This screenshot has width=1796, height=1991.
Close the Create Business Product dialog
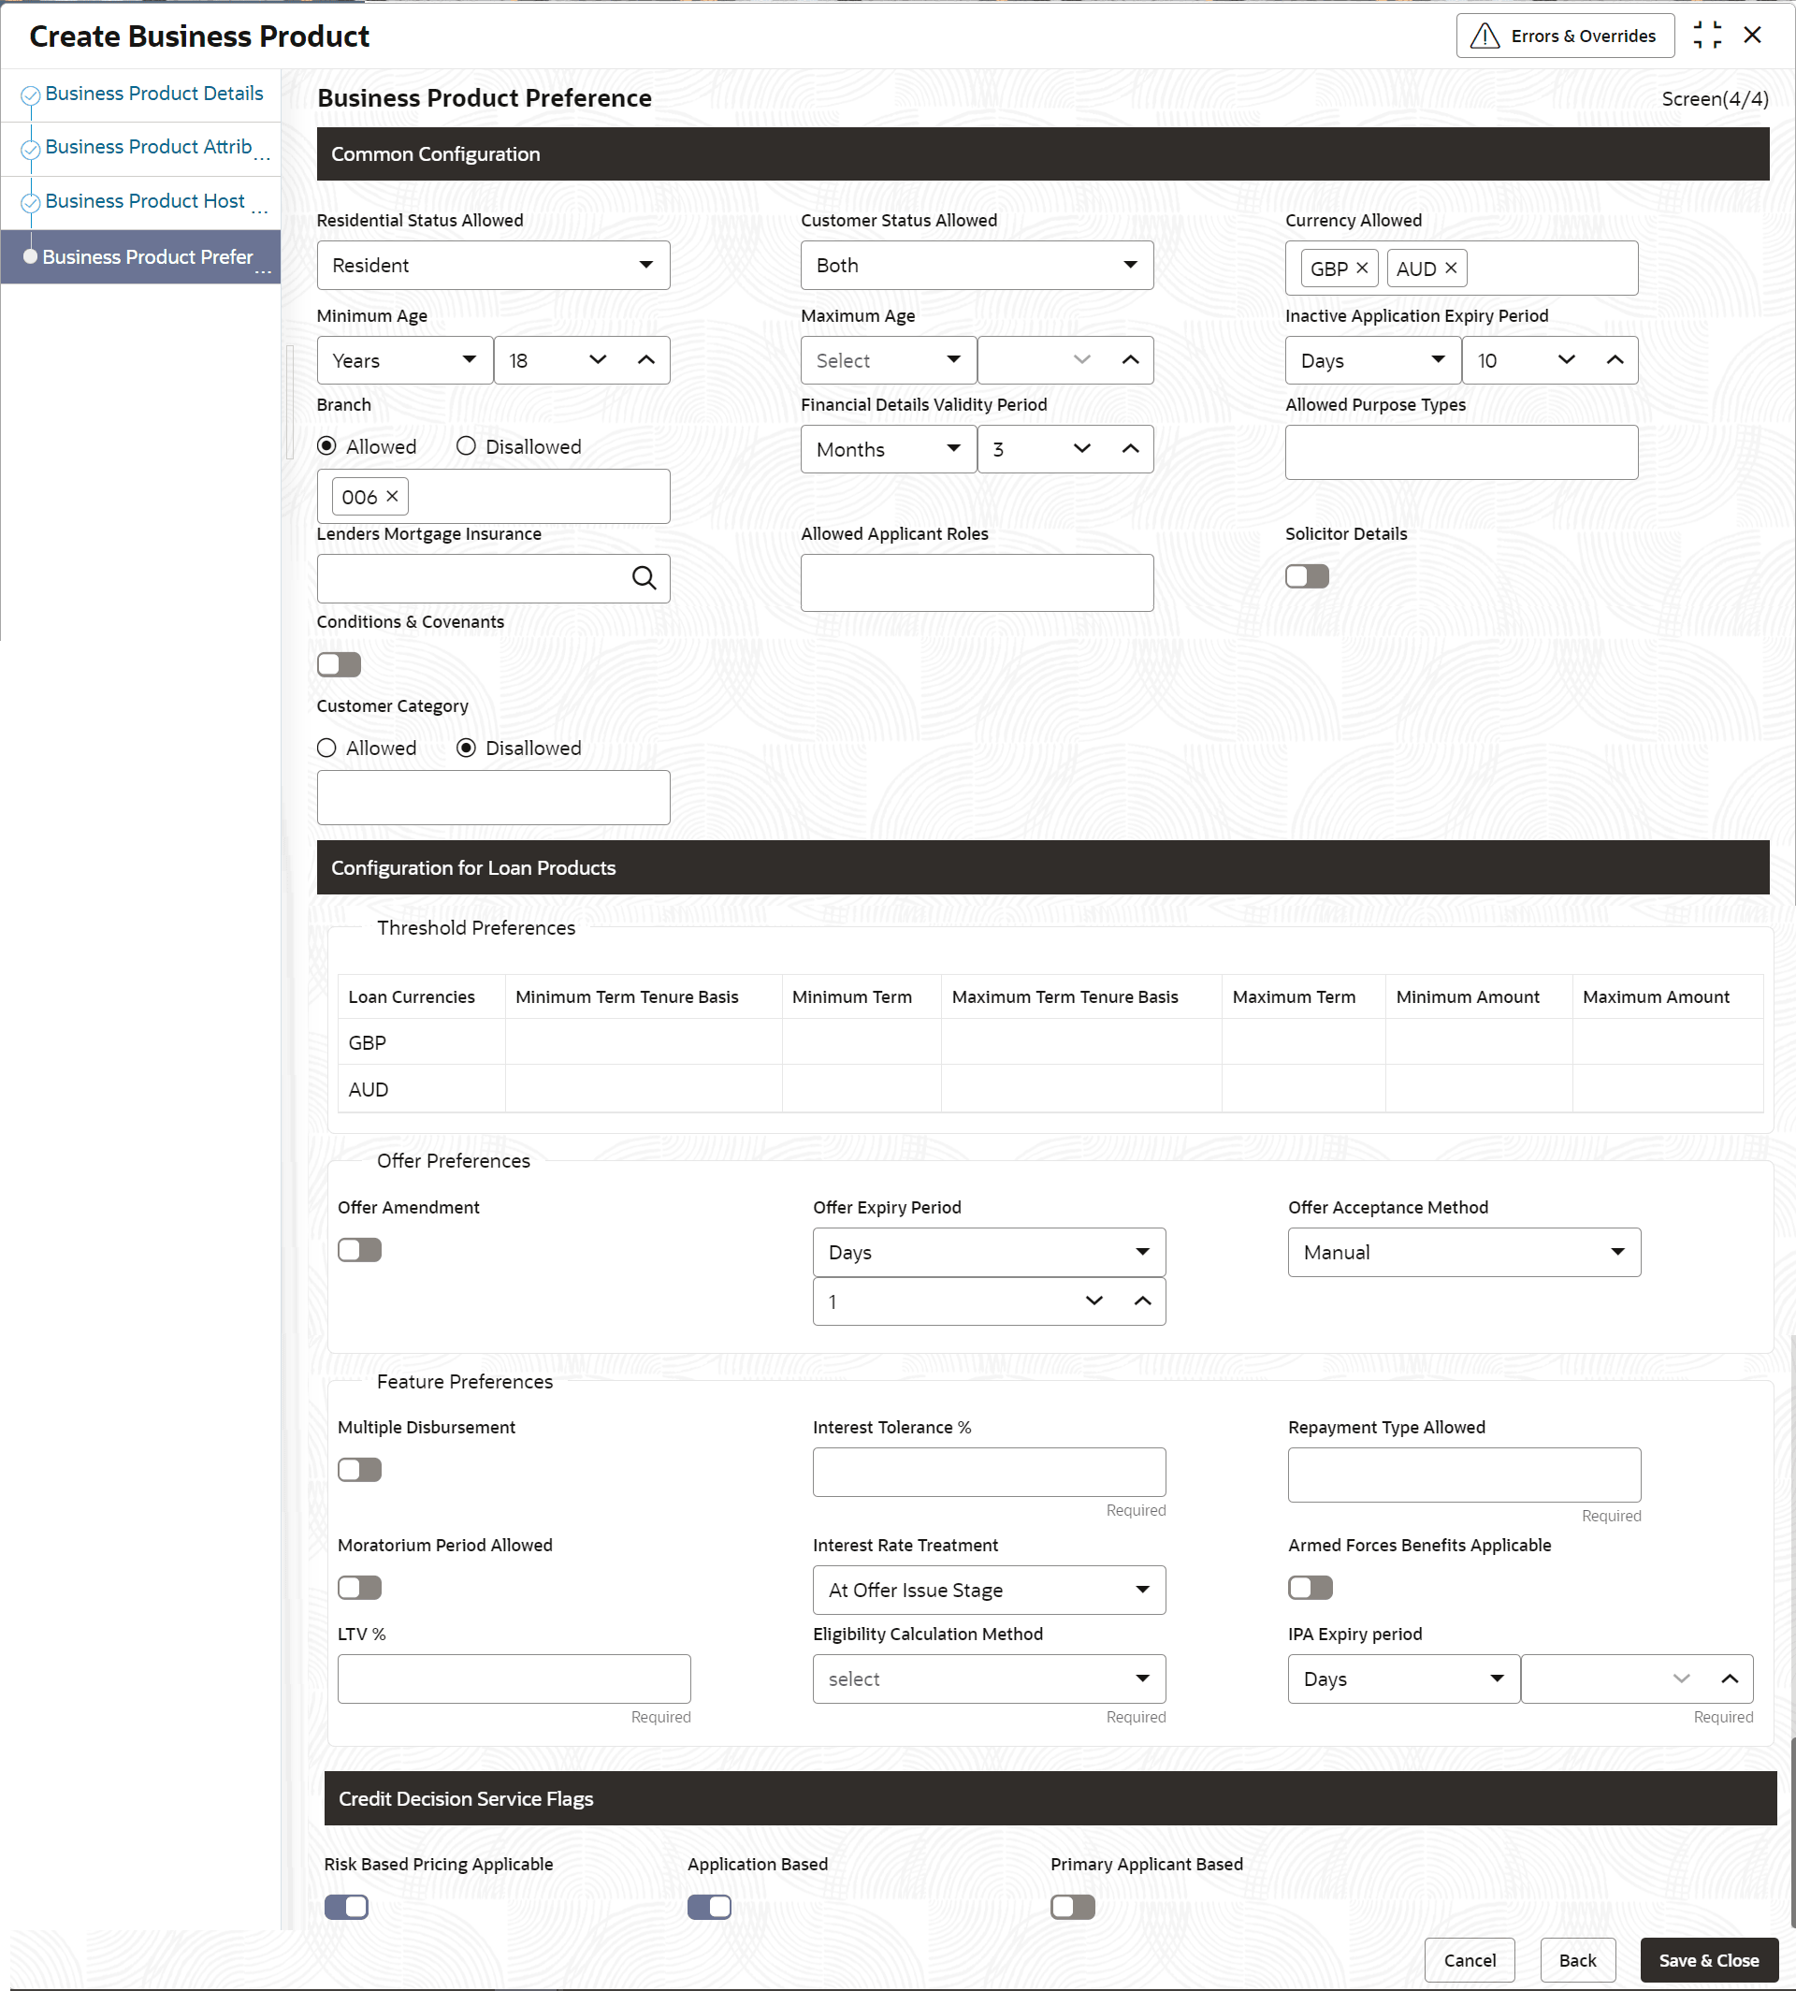pyautogui.click(x=1753, y=36)
